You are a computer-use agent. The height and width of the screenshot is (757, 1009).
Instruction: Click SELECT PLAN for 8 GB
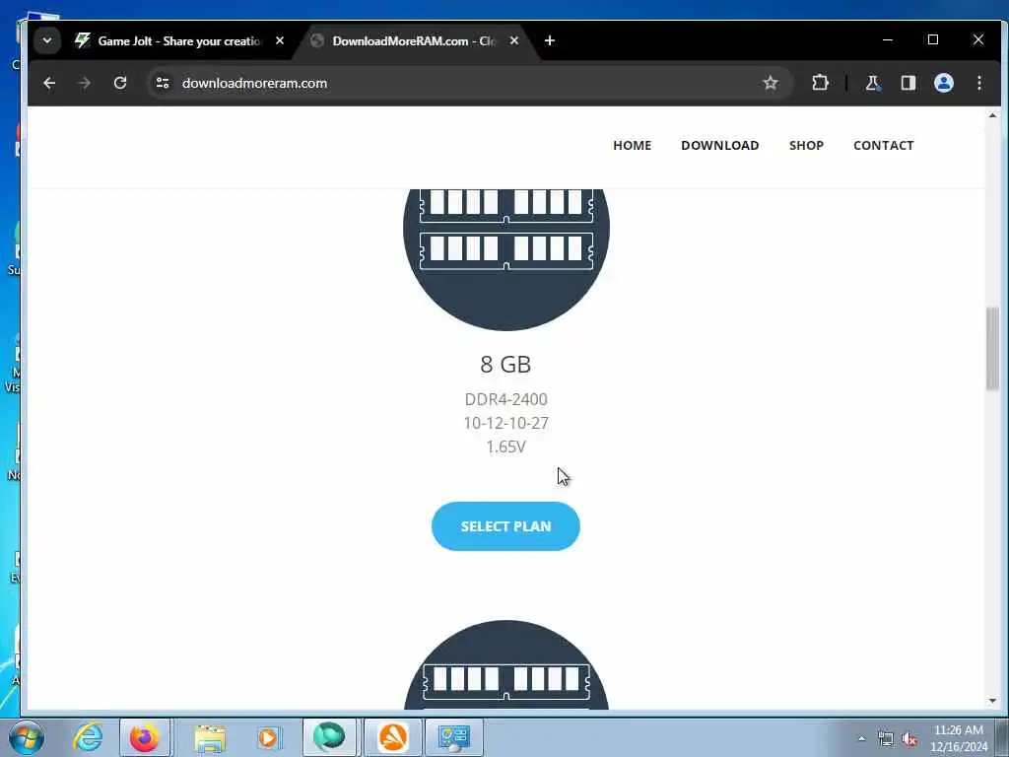point(505,526)
